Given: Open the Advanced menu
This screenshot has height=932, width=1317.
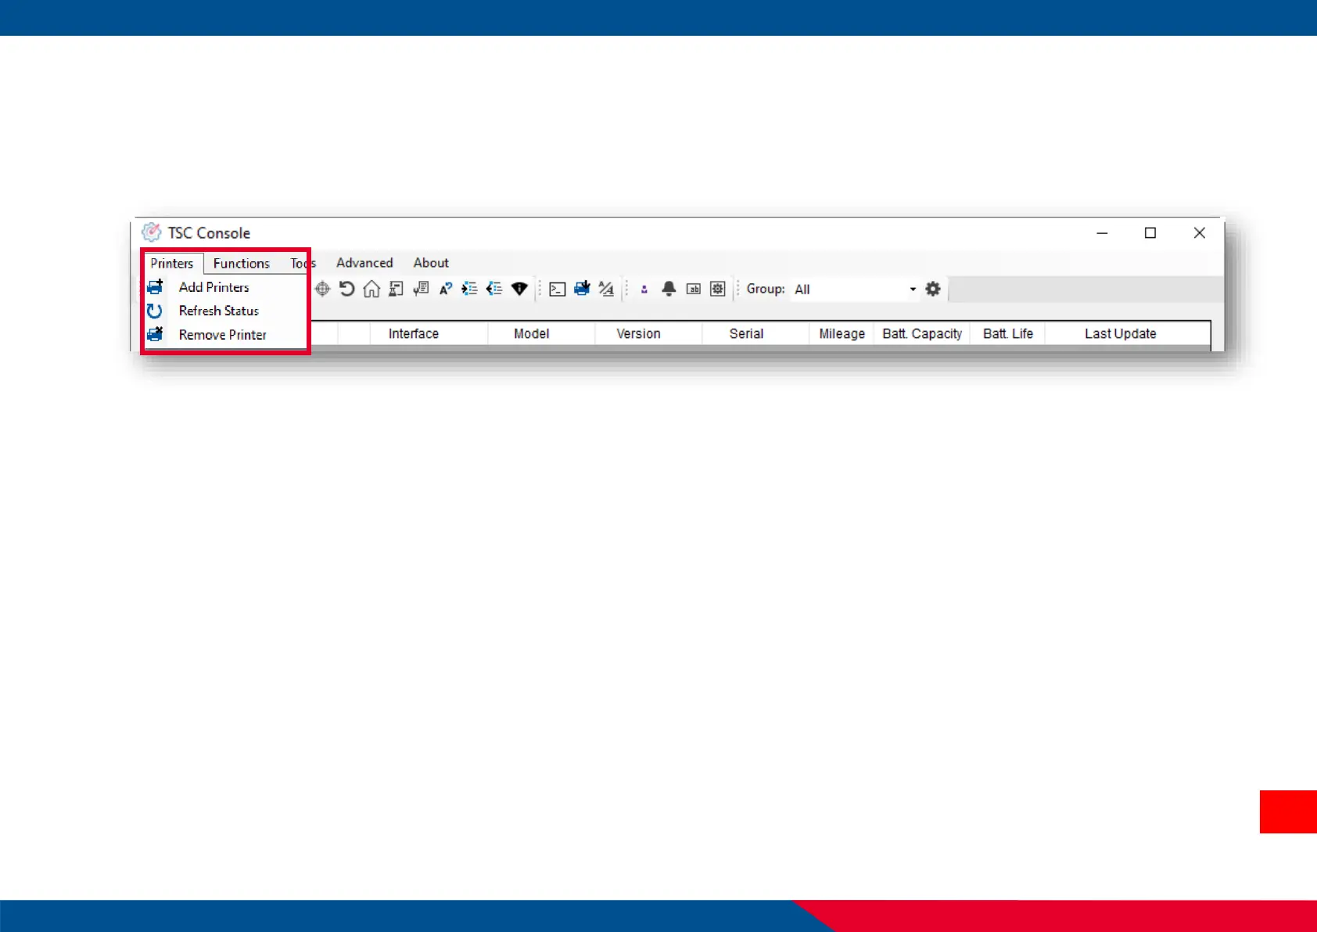Looking at the screenshot, I should (364, 263).
